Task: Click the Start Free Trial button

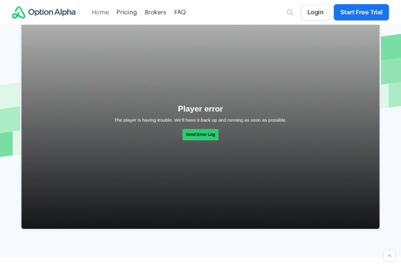Action: click(x=361, y=13)
